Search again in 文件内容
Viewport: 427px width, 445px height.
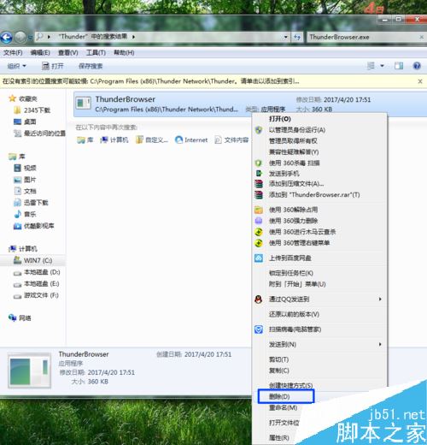point(231,139)
